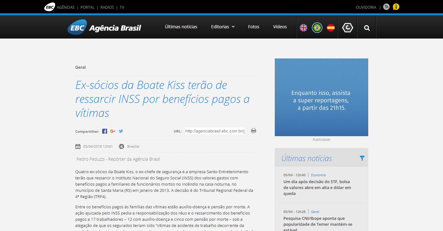The height and width of the screenshot is (231, 443).
Task: Switch to Spanish with the Spain flag
Action: [x=331, y=28]
